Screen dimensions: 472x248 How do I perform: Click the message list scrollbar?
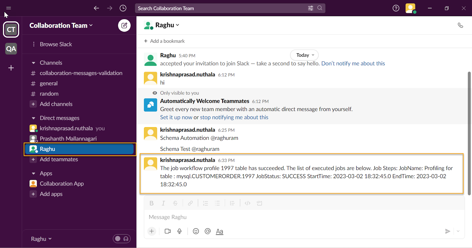pyautogui.click(x=469, y=133)
